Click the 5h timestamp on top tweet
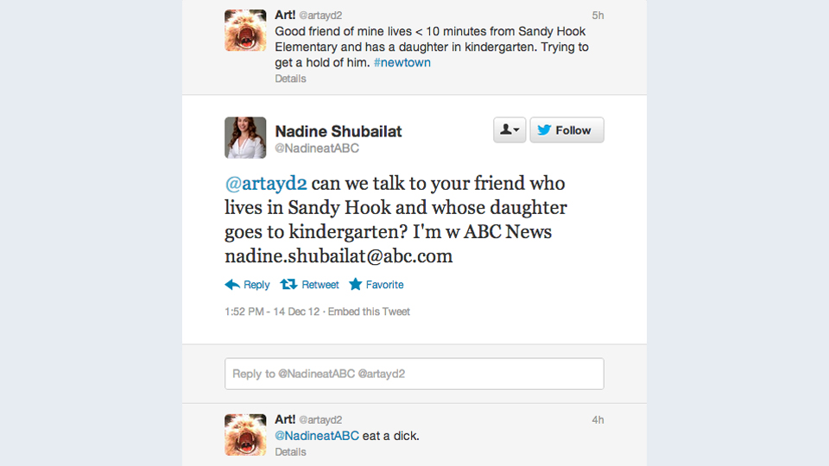829x466 pixels. tap(598, 16)
